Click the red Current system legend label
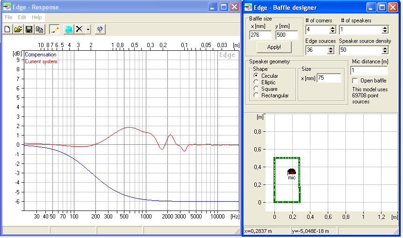 coord(41,61)
